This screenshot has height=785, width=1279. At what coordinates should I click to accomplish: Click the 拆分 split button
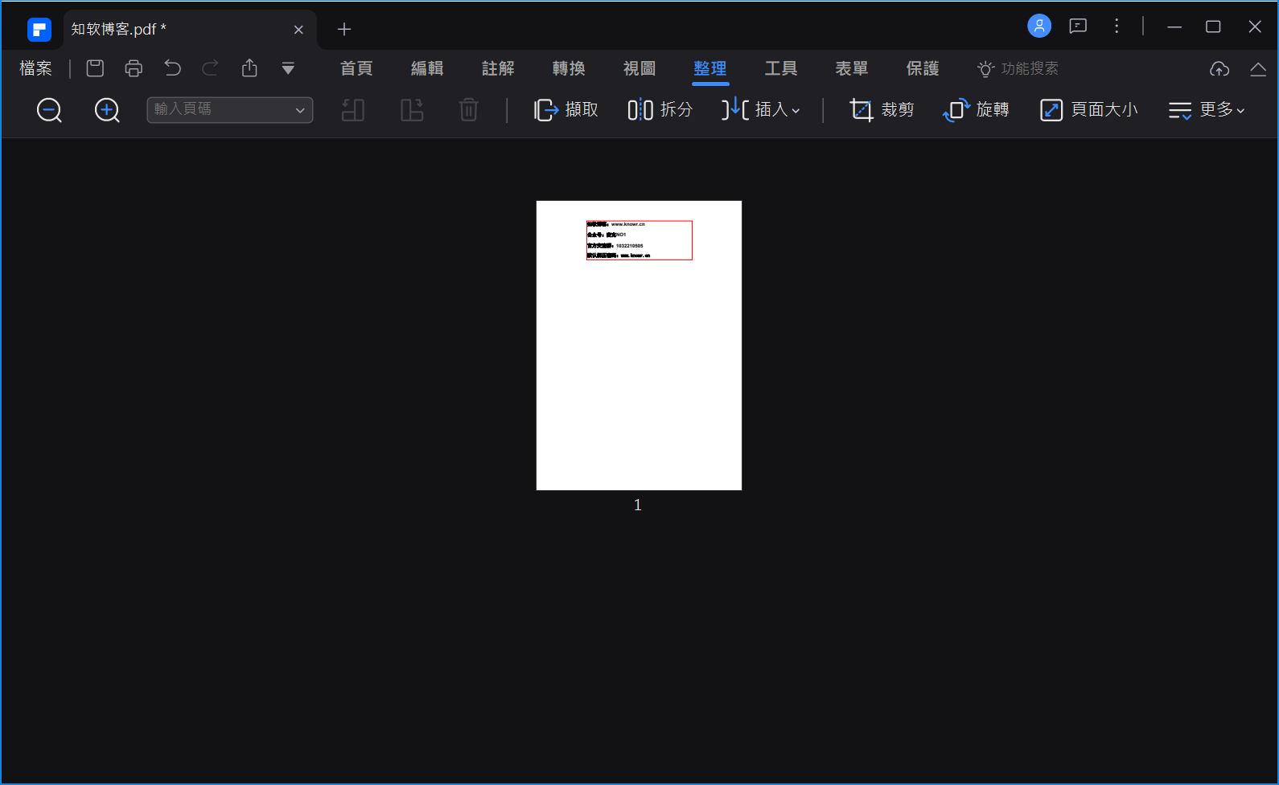[660, 110]
